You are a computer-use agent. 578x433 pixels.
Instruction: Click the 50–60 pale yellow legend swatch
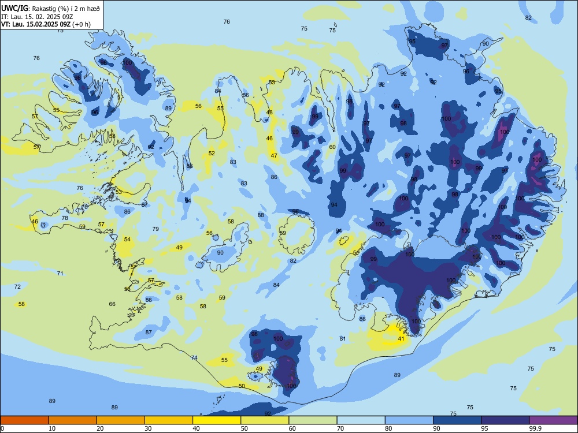tap(265, 420)
